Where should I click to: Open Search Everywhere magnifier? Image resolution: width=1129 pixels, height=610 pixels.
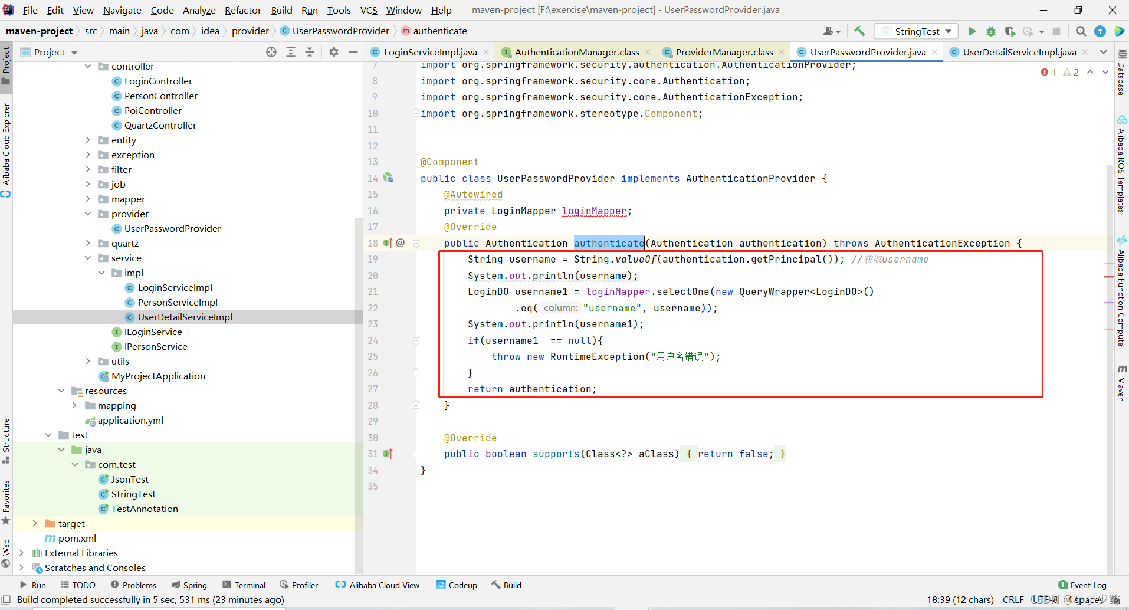tap(1081, 31)
